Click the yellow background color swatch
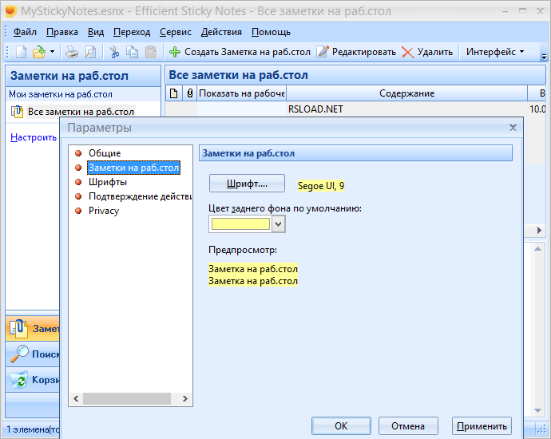This screenshot has width=551, height=439. click(x=240, y=224)
